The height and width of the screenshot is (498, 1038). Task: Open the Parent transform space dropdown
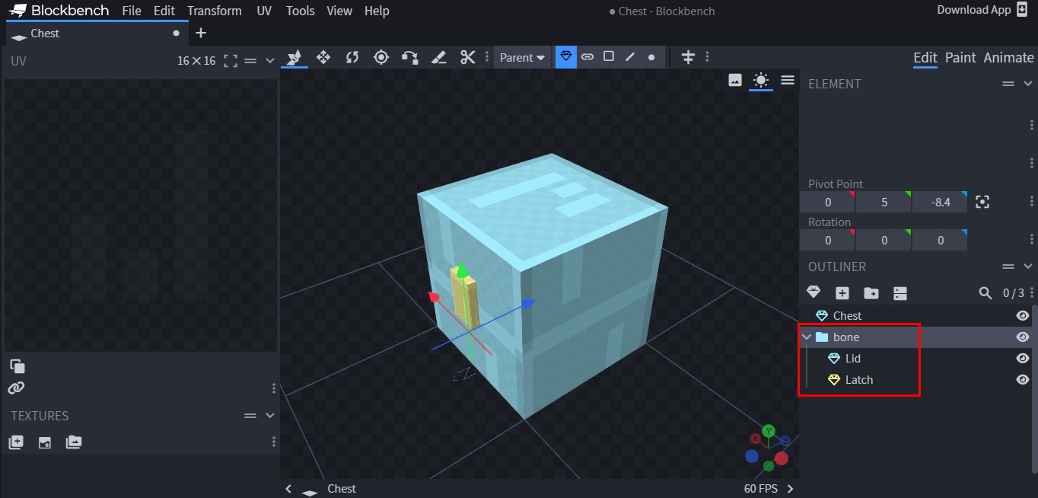click(x=522, y=57)
